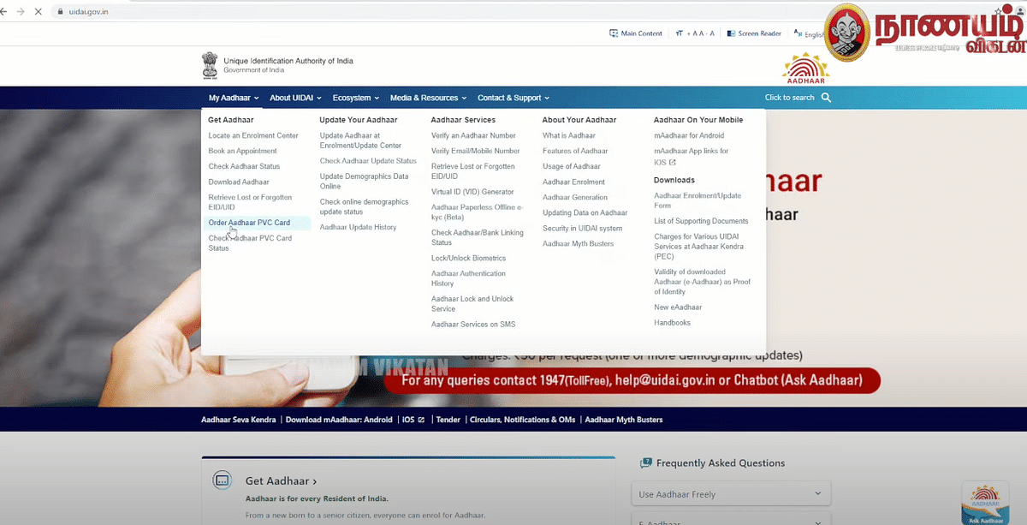Open Aadhaar Update History
1027x525 pixels.
point(358,227)
